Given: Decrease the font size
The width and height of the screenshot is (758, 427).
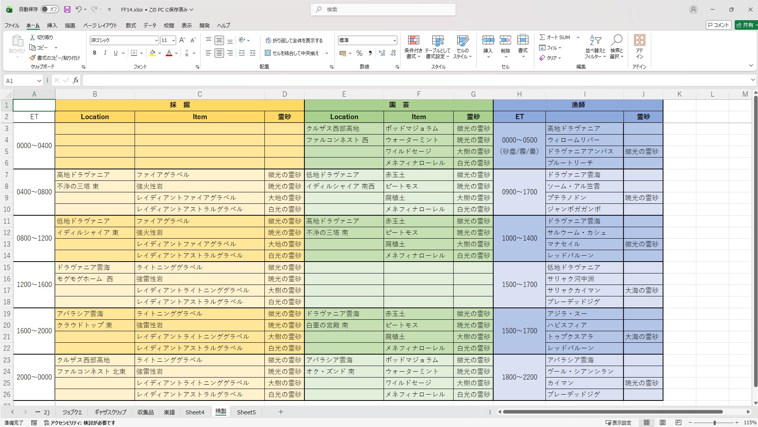Looking at the screenshot, I should (193, 40).
